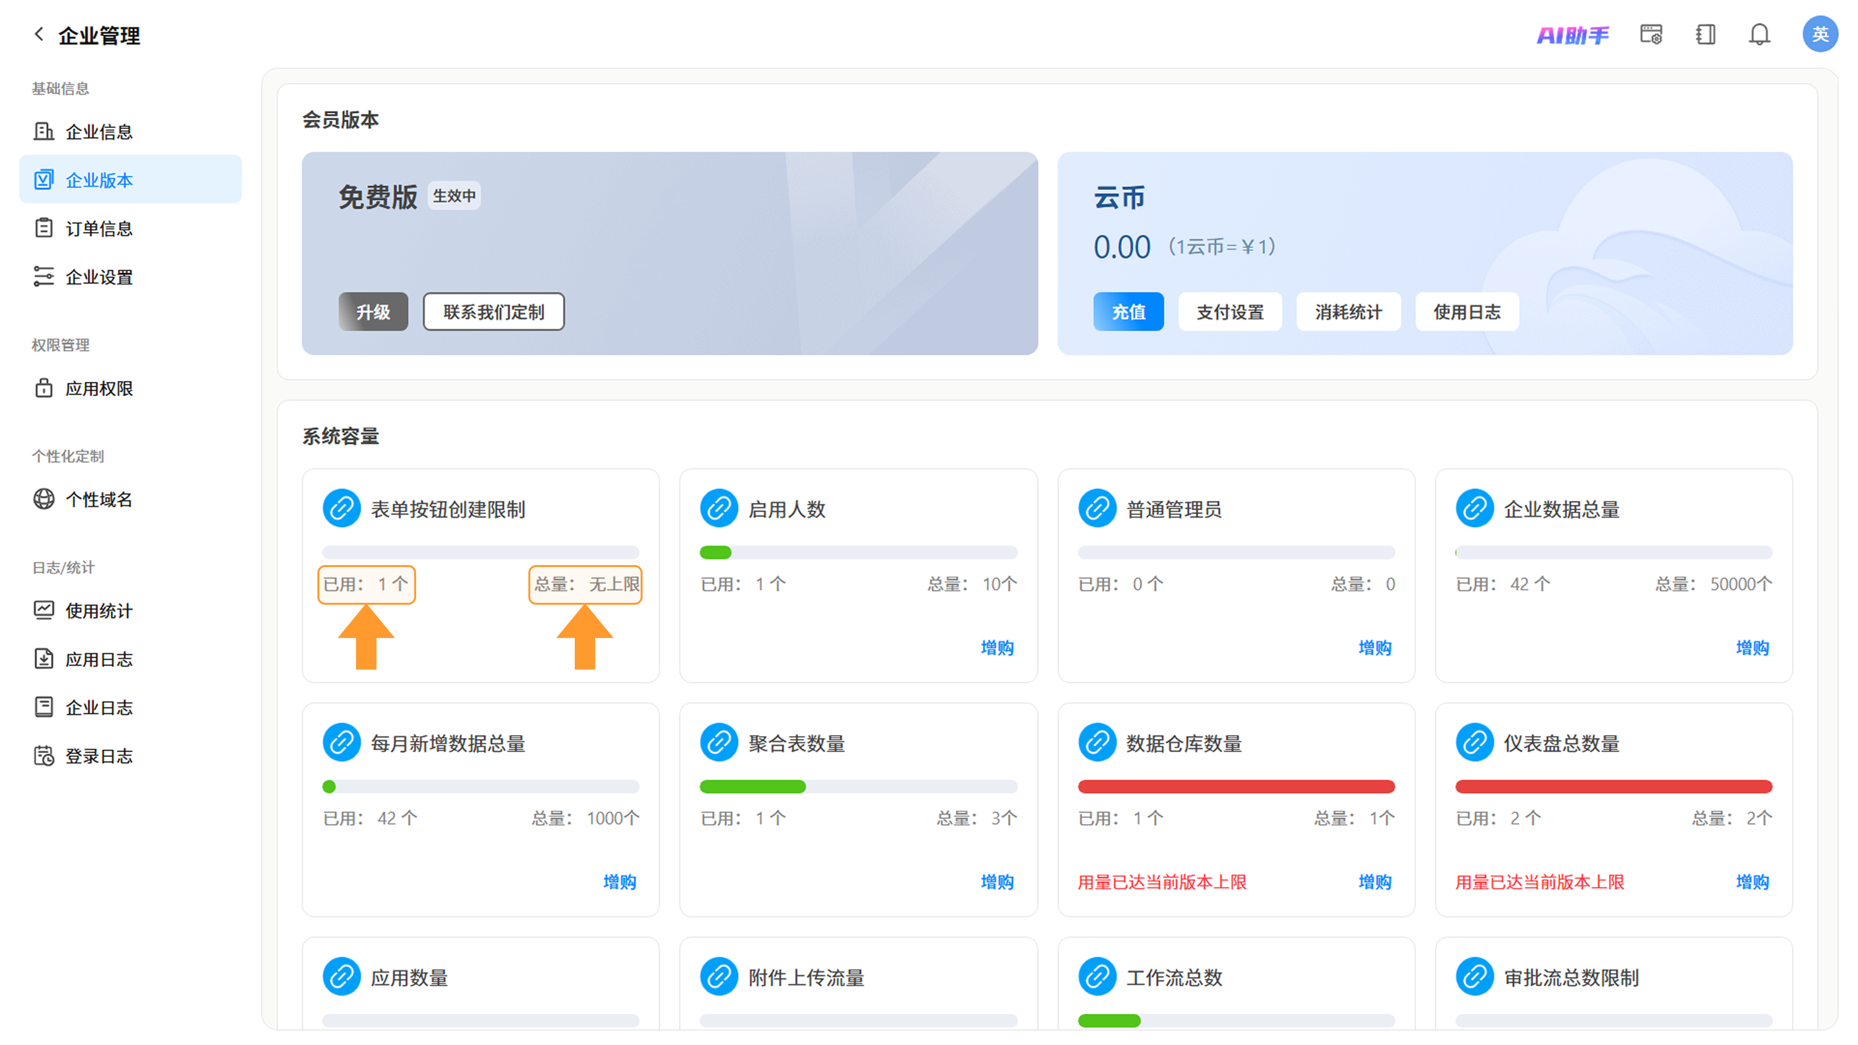Click the 仪表盘总数量 red progress bar
This screenshot has width=1858, height=1045.
pos(1614,786)
